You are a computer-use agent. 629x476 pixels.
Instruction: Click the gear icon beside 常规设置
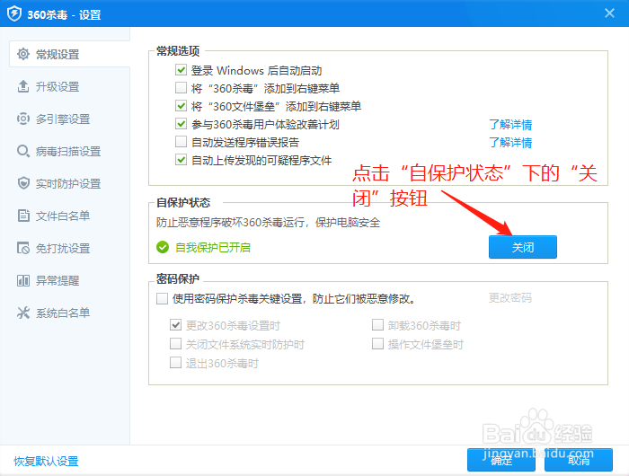(x=23, y=54)
